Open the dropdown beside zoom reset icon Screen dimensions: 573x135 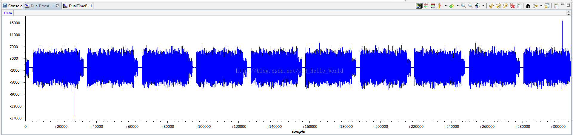coord(483,6)
